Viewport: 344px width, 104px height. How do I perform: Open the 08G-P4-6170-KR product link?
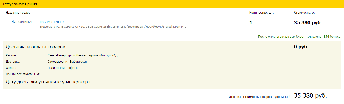pos(52,22)
